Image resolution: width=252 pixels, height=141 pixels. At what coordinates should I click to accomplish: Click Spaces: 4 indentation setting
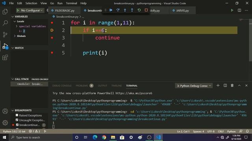(198, 132)
